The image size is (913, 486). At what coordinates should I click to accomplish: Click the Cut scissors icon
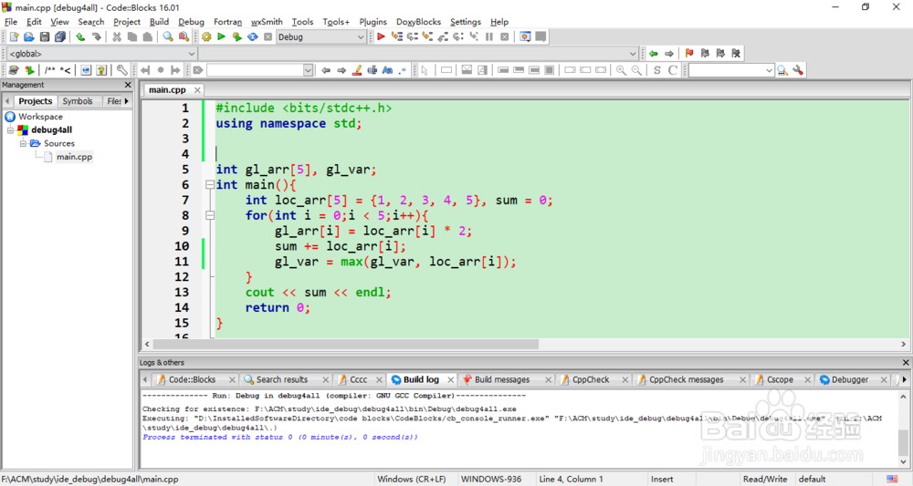117,36
